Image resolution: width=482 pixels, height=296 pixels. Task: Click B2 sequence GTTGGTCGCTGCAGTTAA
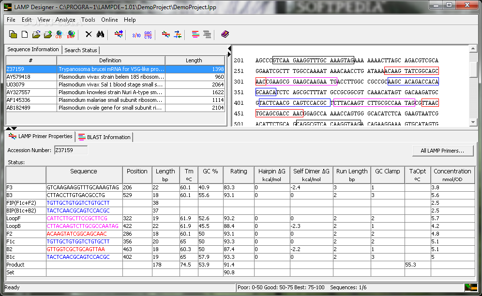tap(75, 249)
